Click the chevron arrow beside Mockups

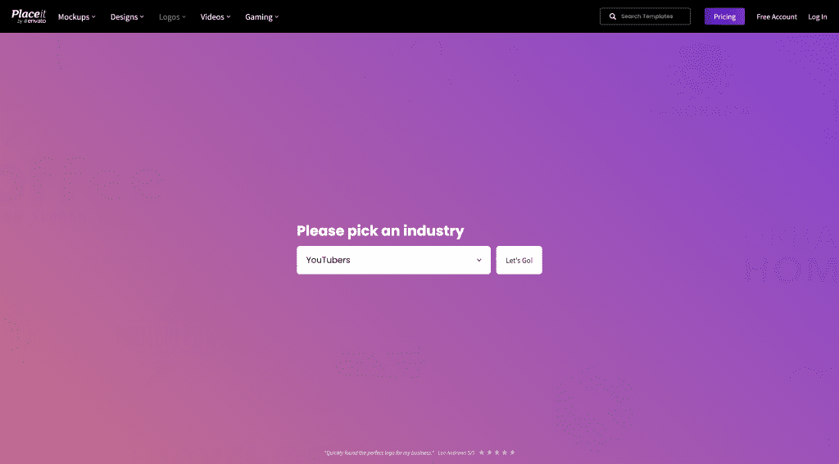[93, 17]
